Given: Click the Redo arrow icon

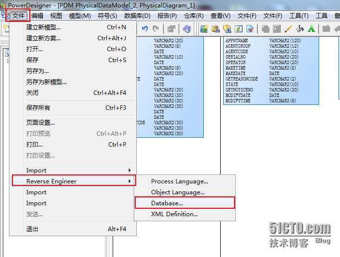Looking at the screenshot, I should point(156,28).
